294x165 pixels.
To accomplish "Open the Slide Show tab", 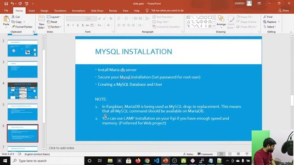I will [x=97, y=11].
